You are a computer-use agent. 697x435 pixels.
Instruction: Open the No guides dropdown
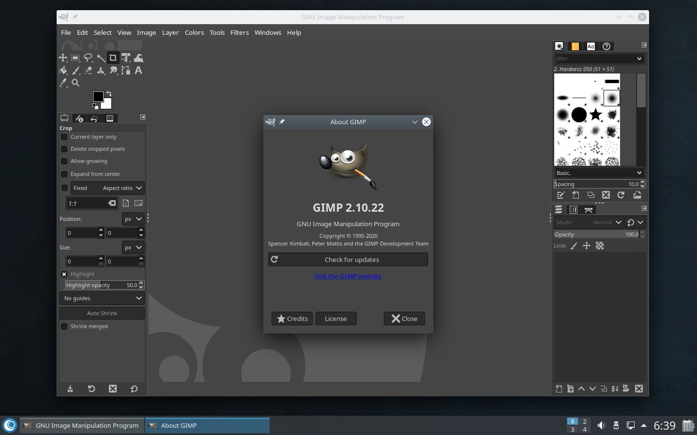click(x=102, y=298)
